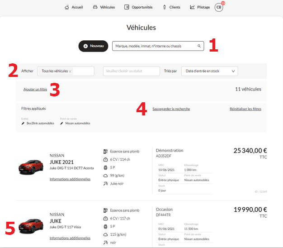Click the '0 jour' stock value
The width and height of the screenshot is (283, 248).
point(162,191)
